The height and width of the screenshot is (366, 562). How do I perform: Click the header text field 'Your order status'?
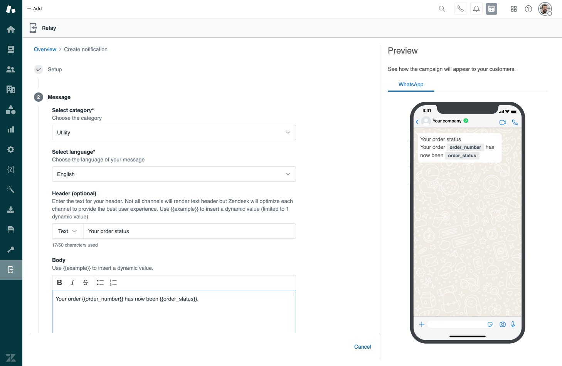point(189,231)
